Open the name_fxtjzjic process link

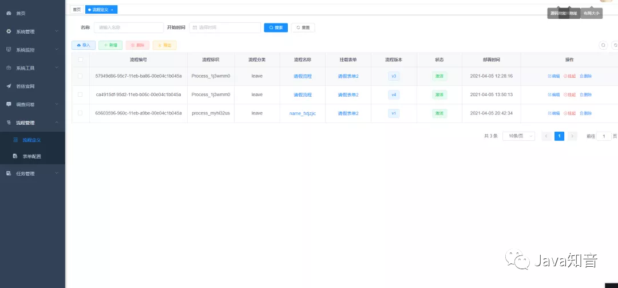[x=303, y=113]
